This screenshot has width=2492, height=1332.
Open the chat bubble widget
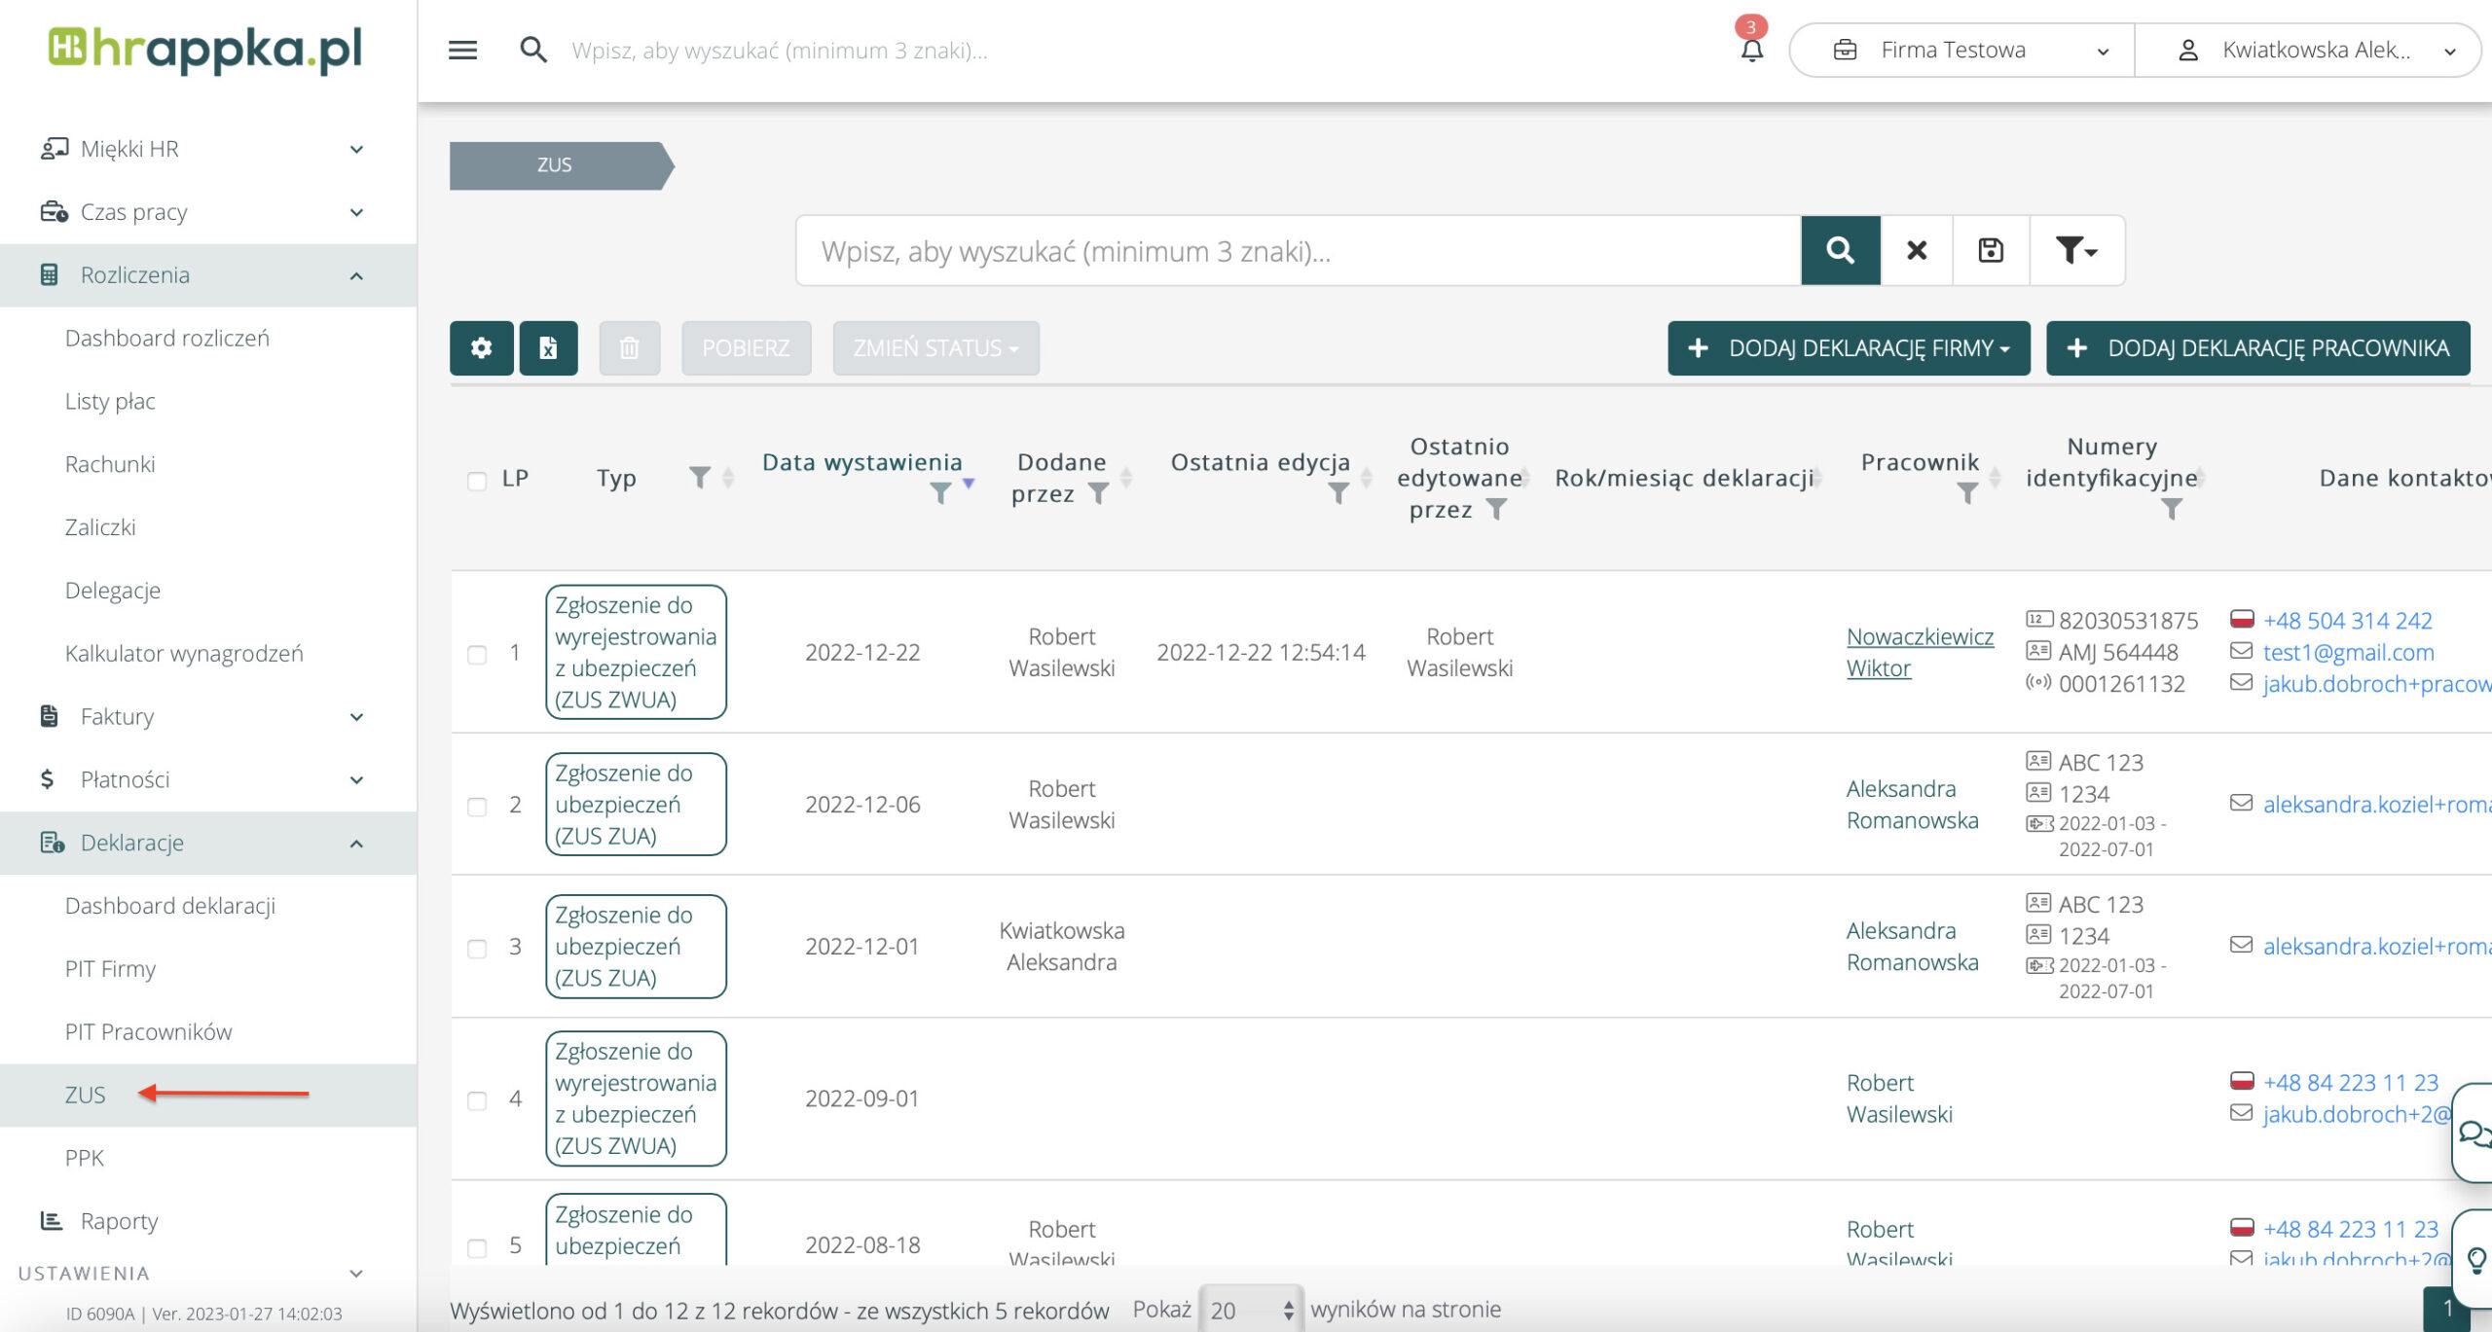tap(2473, 1134)
